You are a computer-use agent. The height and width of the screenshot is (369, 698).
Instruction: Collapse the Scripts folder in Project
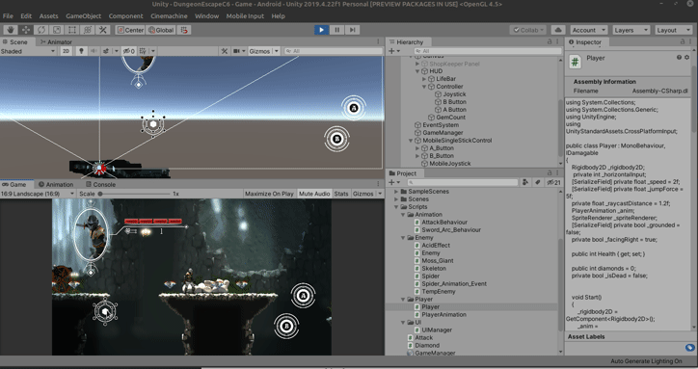(x=396, y=207)
